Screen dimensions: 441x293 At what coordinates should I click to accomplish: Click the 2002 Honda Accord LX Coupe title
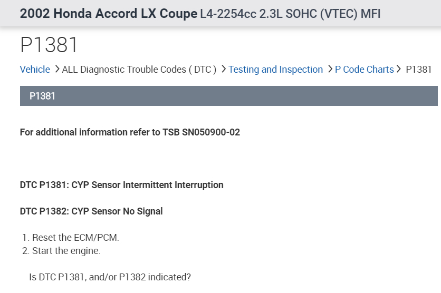coord(108,14)
